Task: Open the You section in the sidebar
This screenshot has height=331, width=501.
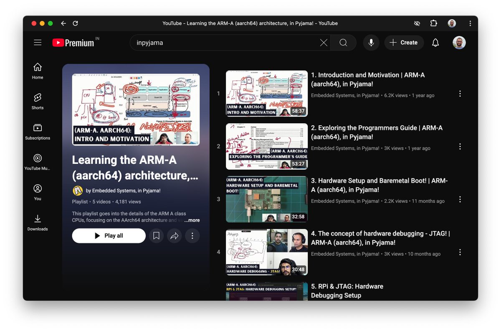Action: click(37, 191)
